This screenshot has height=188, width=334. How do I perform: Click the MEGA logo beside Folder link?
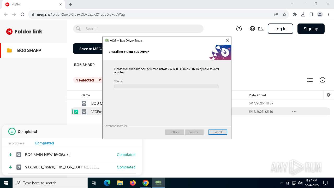[x=9, y=32]
